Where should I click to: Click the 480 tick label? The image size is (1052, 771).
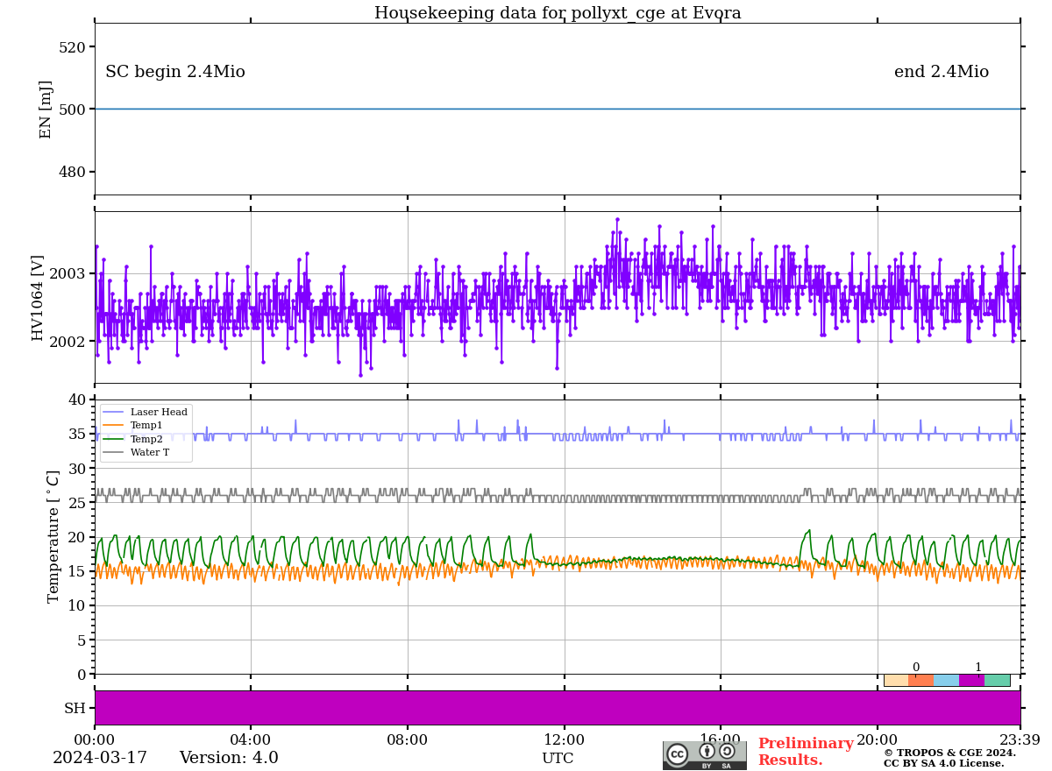(x=74, y=172)
